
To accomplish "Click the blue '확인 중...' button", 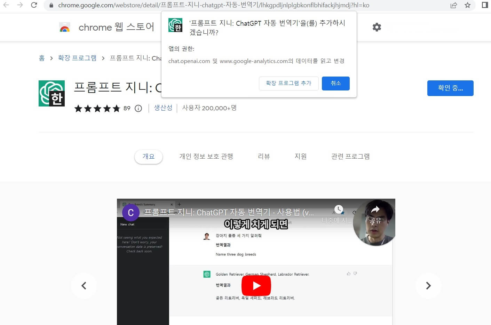I will click(450, 88).
